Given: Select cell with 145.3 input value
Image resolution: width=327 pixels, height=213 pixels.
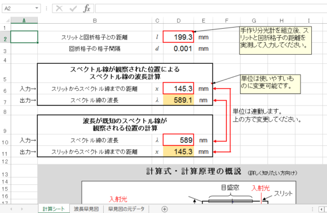Looking at the screenshot, I should tap(178, 88).
